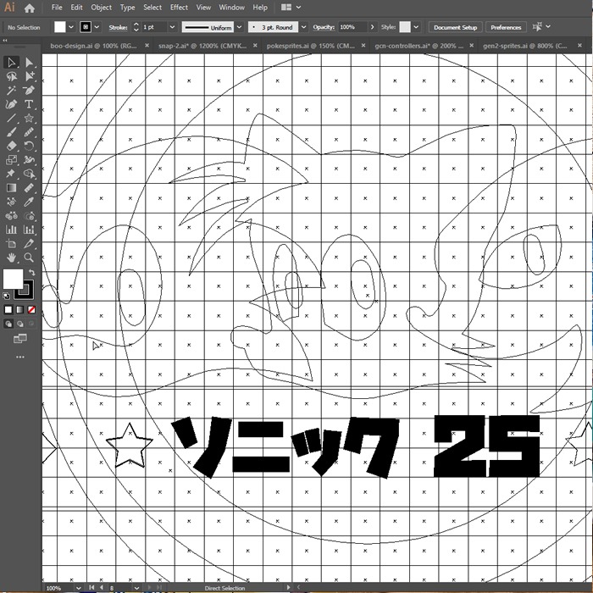Open the graphic Style dropdown
Screen dimensions: 593x593
click(416, 27)
